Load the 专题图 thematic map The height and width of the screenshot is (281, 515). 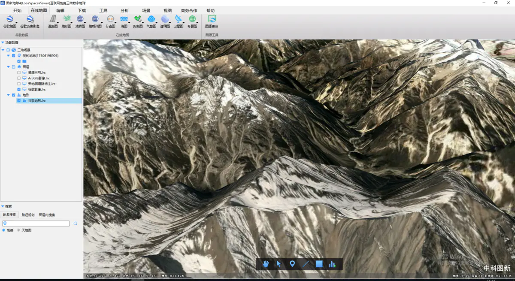click(x=193, y=21)
